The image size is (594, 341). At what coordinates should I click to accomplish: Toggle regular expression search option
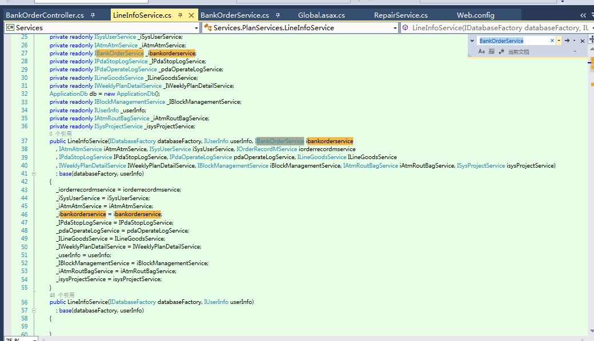[x=501, y=51]
